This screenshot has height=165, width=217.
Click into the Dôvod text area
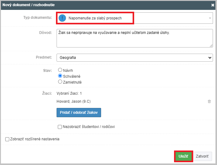(x=135, y=38)
